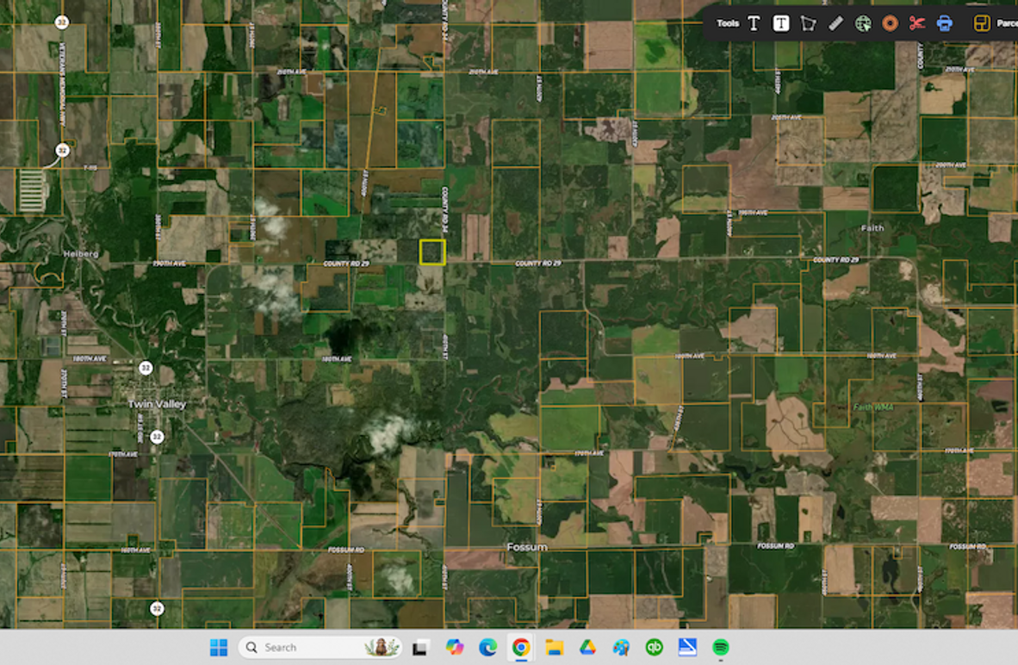The width and height of the screenshot is (1018, 665).
Task: Open the yellow Parcels panel icon
Action: (x=982, y=23)
